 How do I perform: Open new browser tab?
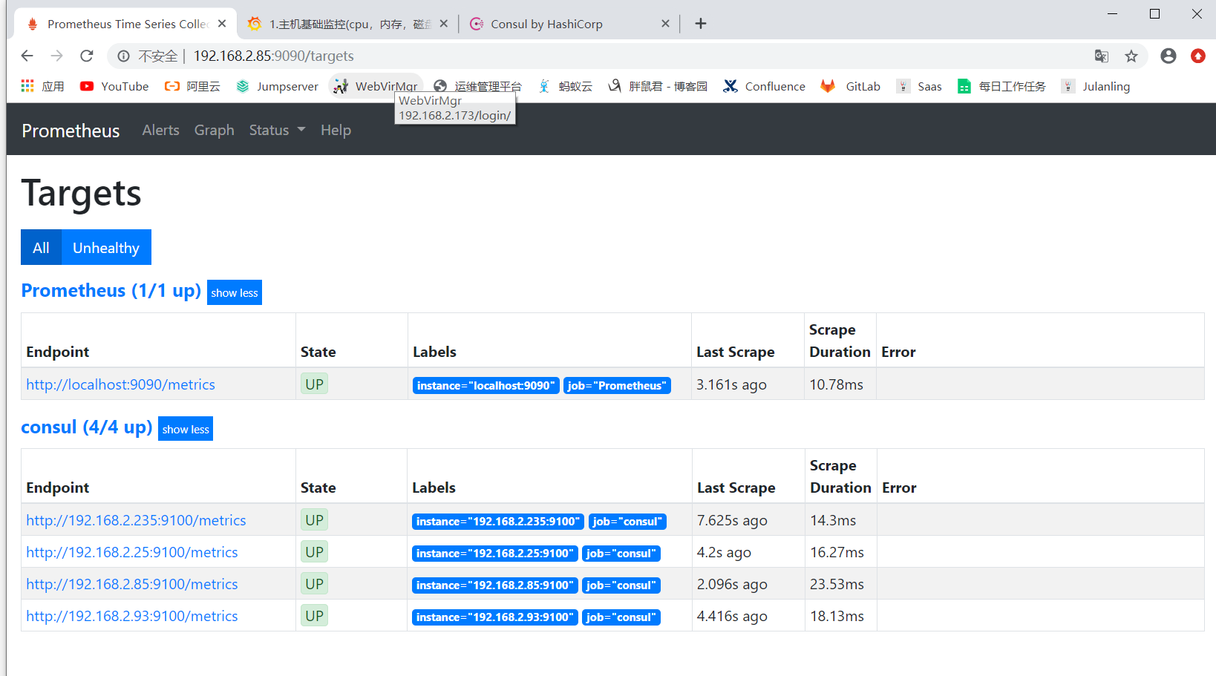(700, 24)
